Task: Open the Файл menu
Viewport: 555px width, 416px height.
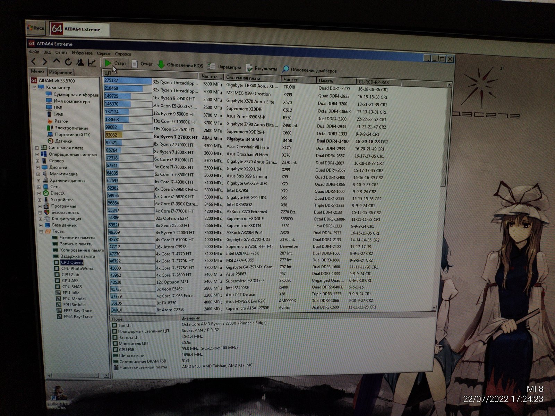Action: 34,52
